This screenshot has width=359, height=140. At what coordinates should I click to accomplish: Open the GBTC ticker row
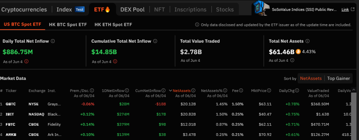pos(11,104)
